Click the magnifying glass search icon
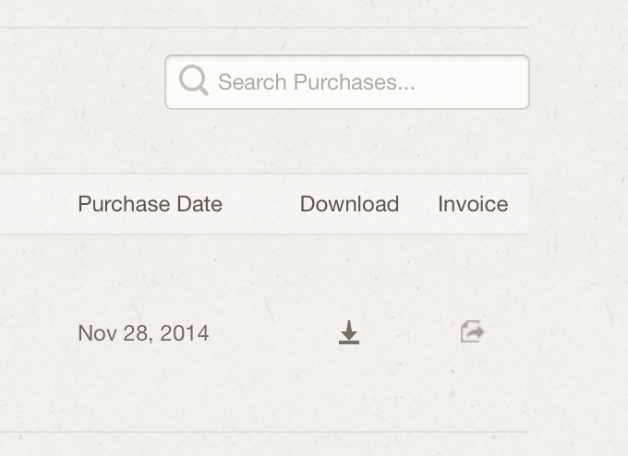The height and width of the screenshot is (456, 628). 193,80
